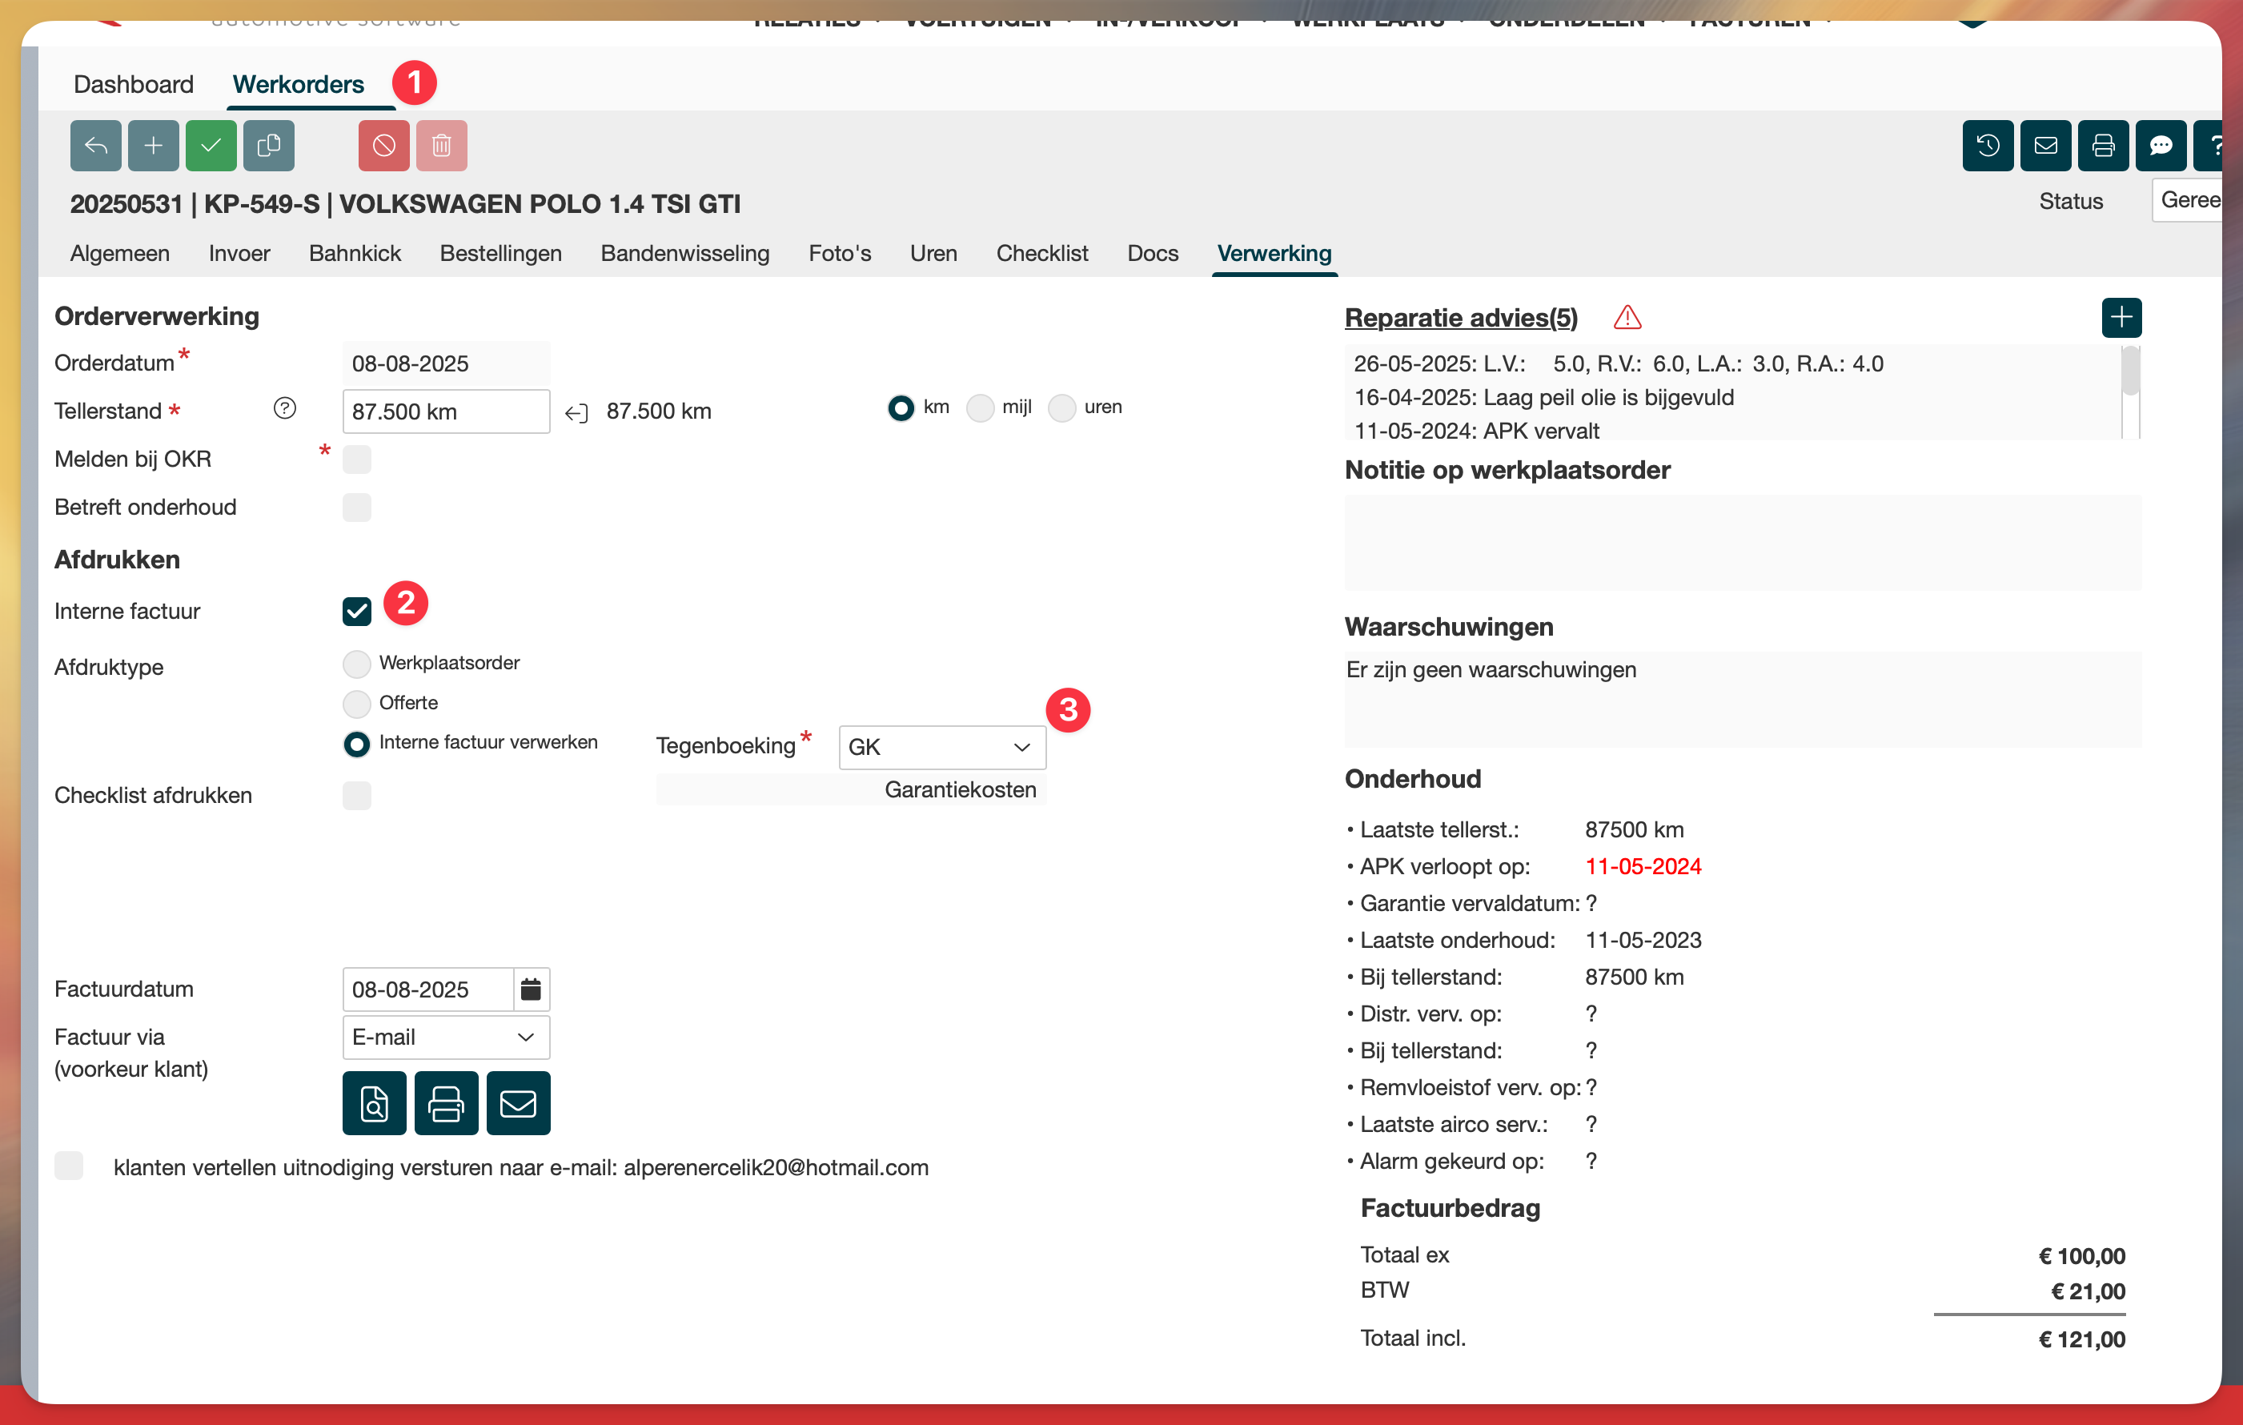This screenshot has height=1425, width=2243.
Task: Open the history clock icon
Action: coord(1987,145)
